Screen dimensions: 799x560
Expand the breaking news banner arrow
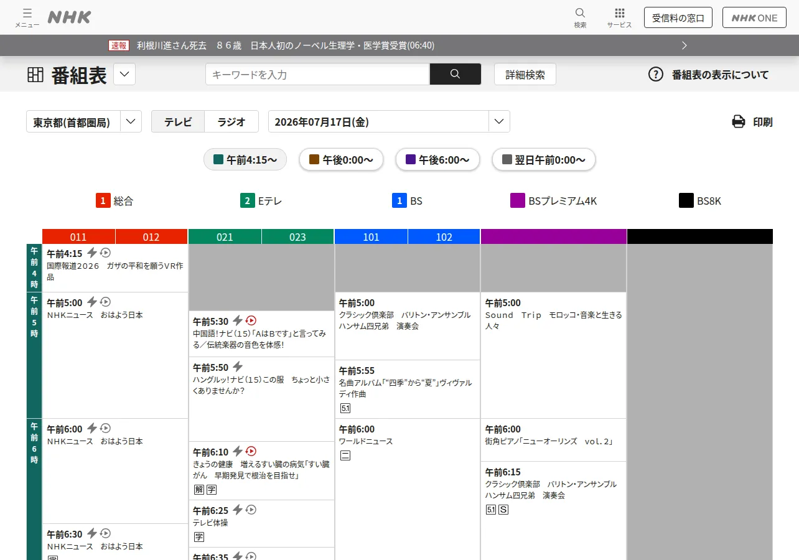pyautogui.click(x=685, y=45)
